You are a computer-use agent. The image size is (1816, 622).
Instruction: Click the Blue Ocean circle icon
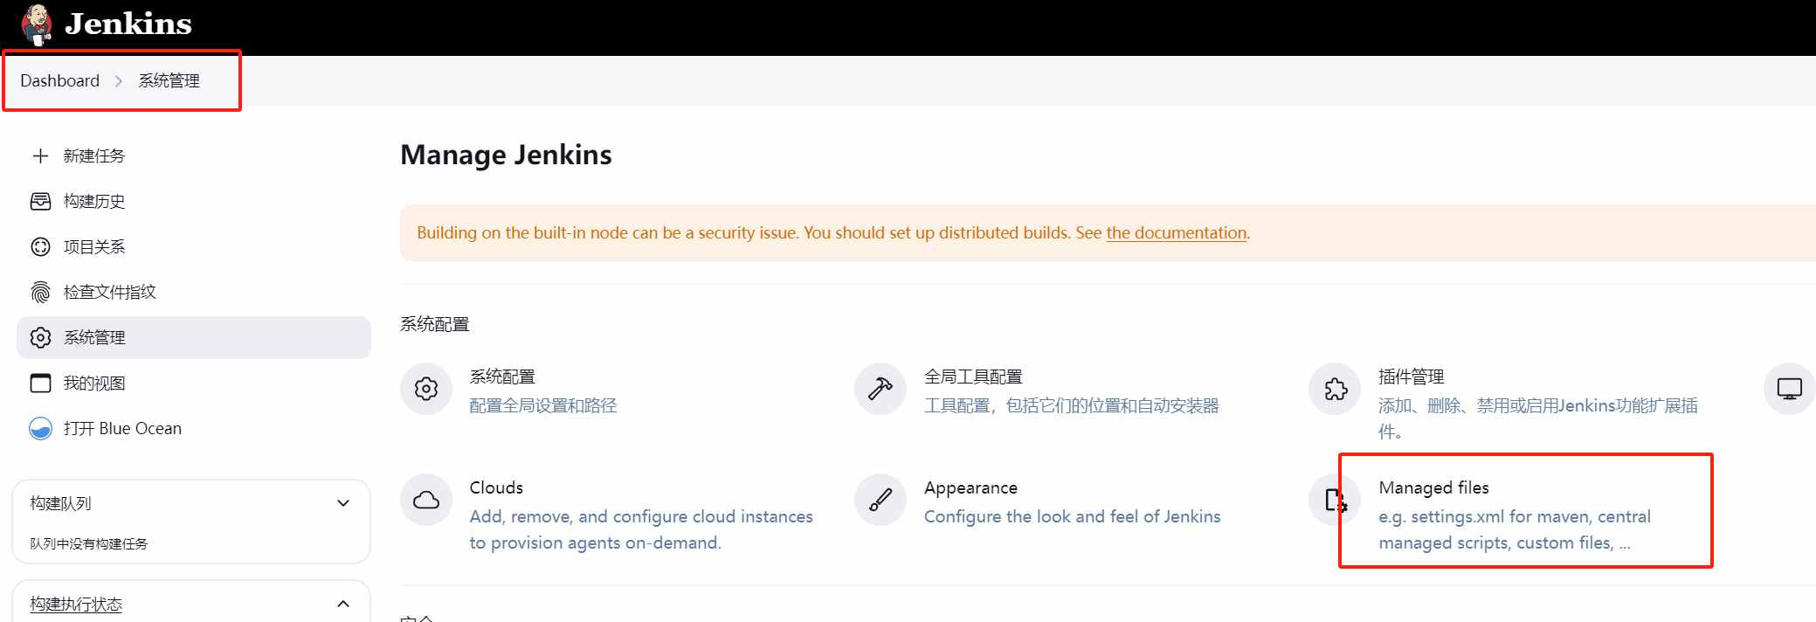pos(40,428)
